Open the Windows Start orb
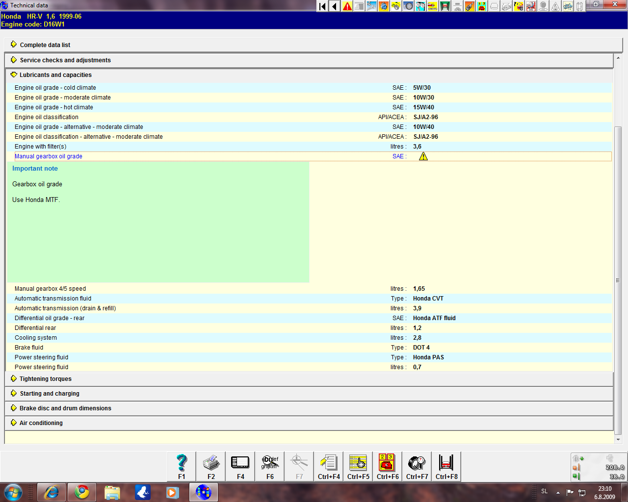The width and height of the screenshot is (628, 502). pos(13,492)
